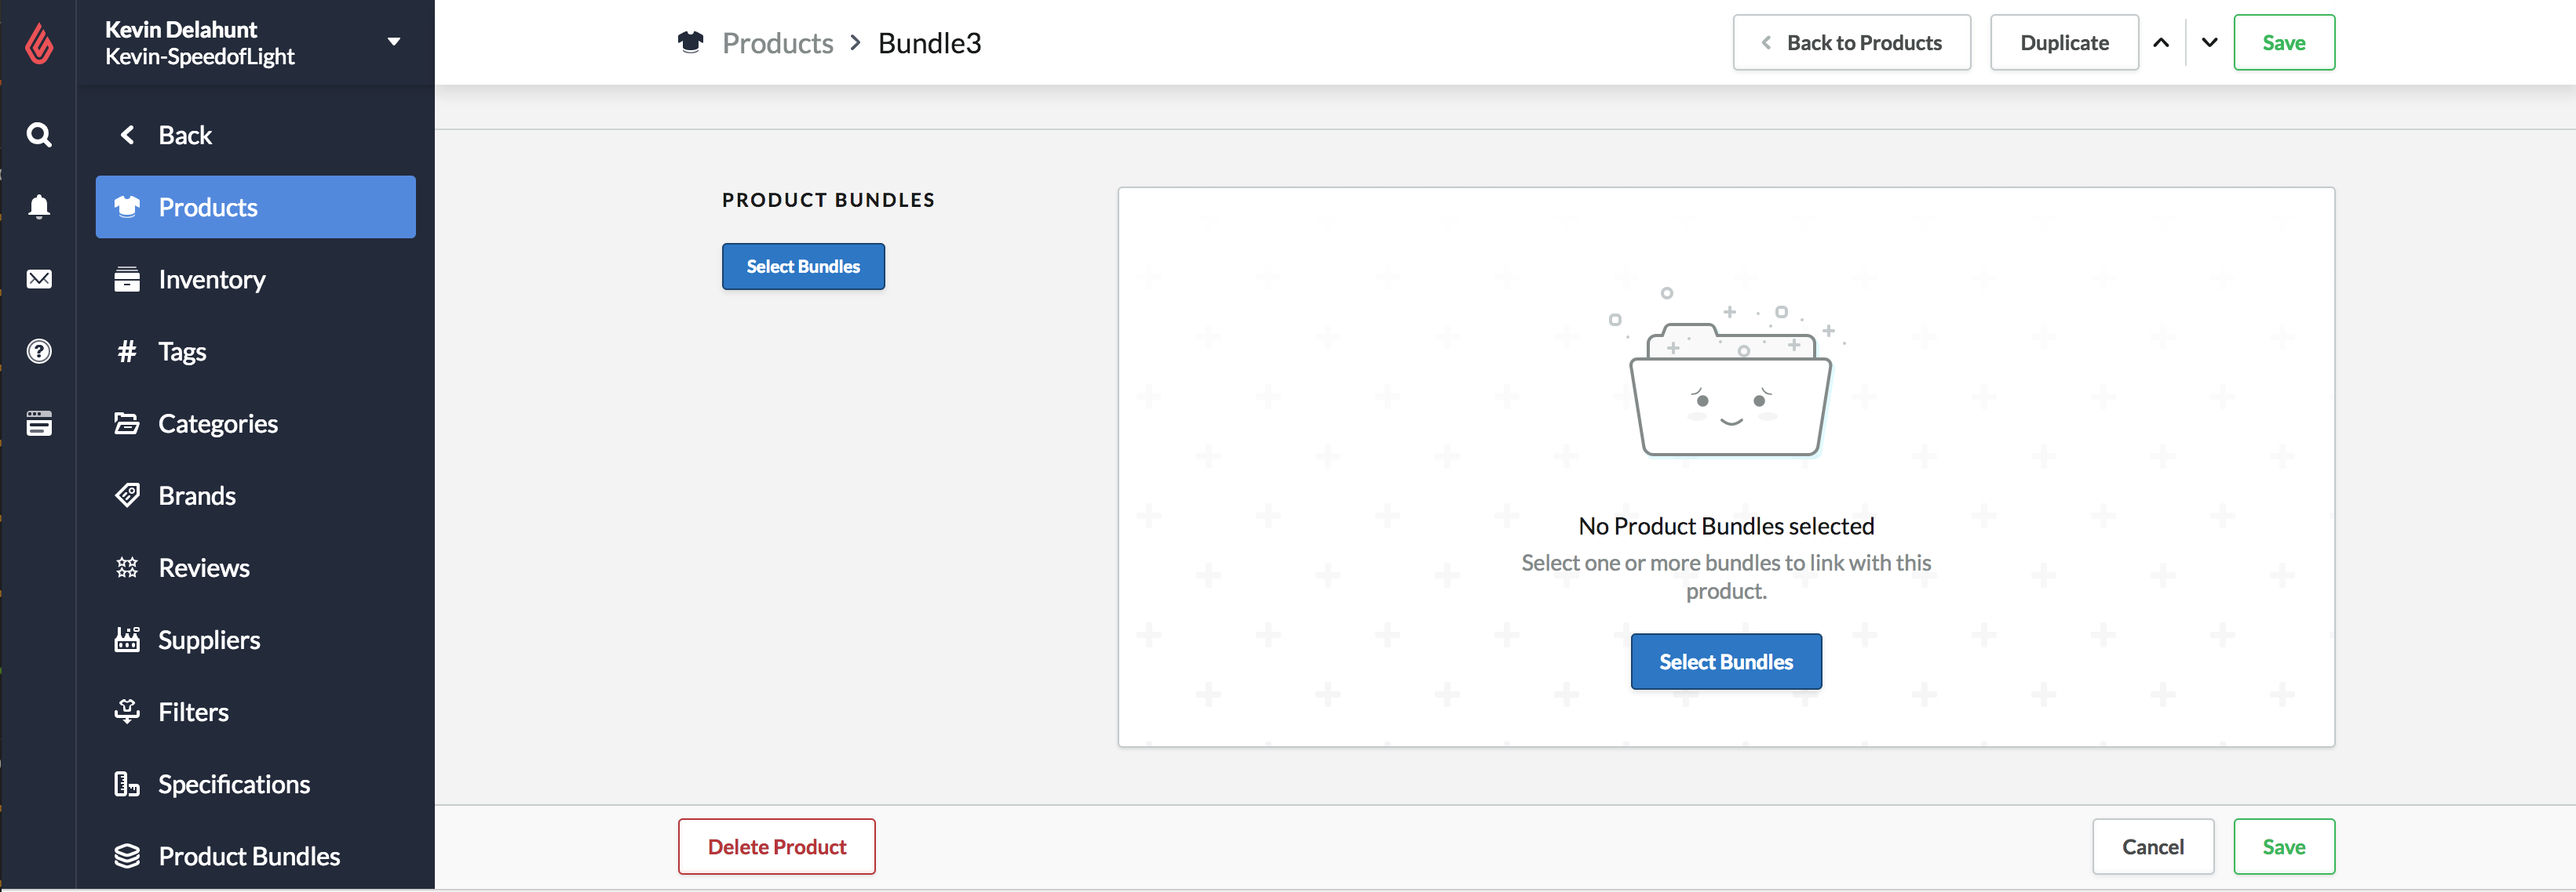The height and width of the screenshot is (892, 2576).
Task: Click the Specifications icon in sidebar
Action: [127, 784]
